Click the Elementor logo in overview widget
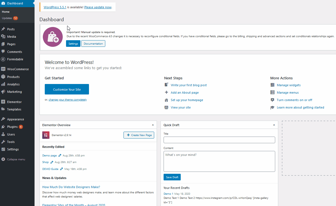Screen dimensions: 336x206 click(x=46, y=135)
